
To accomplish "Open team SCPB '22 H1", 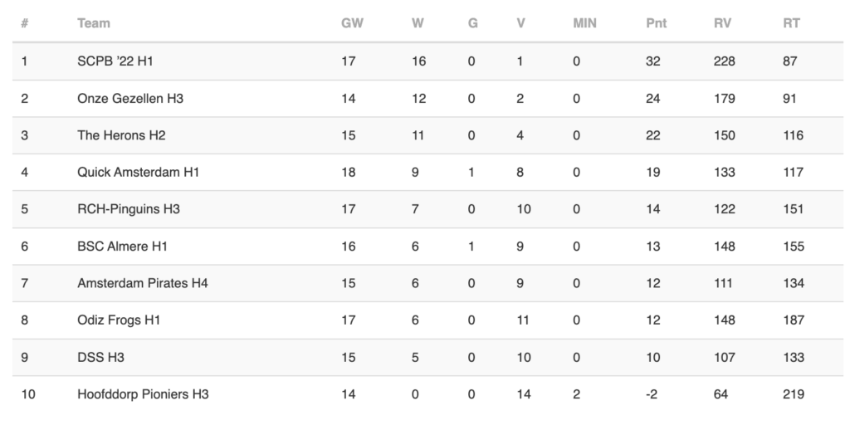I will coord(115,61).
